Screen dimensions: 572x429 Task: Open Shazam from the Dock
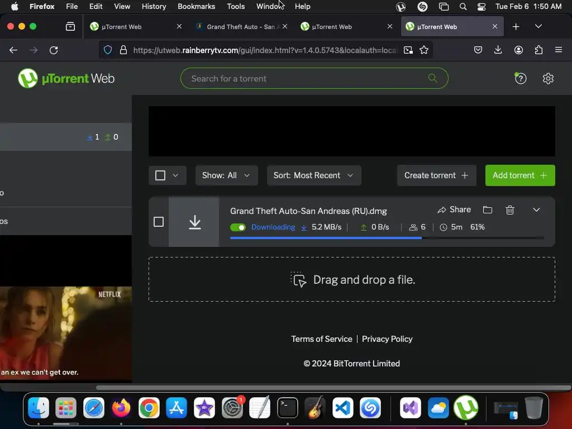coord(370,407)
